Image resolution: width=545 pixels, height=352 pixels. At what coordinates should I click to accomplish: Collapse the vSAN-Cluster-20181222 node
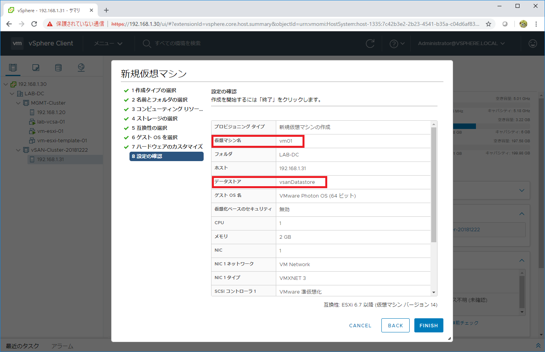click(18, 150)
